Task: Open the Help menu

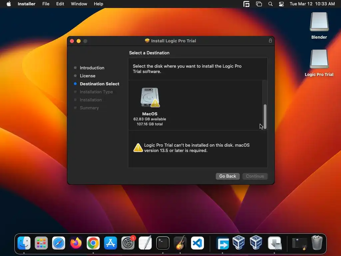Action: point(98,4)
